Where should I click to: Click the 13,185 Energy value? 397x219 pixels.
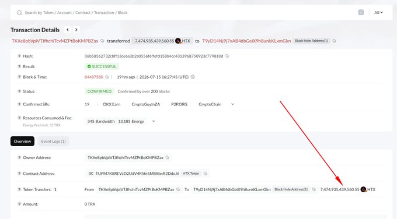click(x=131, y=122)
